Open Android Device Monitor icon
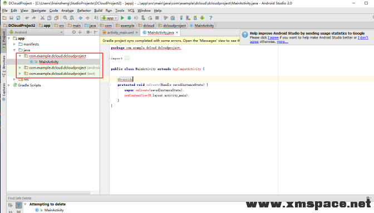Screen dimensions: 374x213 (x=202, y=18)
